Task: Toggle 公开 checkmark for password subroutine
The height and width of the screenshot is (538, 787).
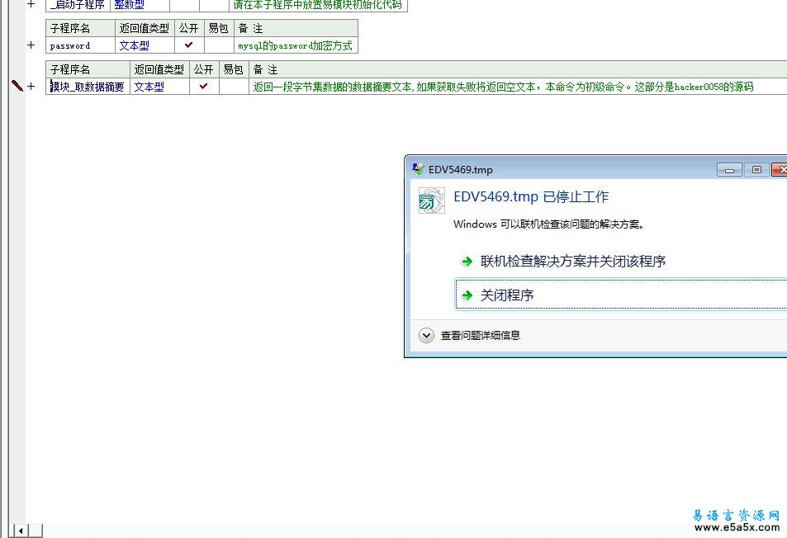Action: 189,45
